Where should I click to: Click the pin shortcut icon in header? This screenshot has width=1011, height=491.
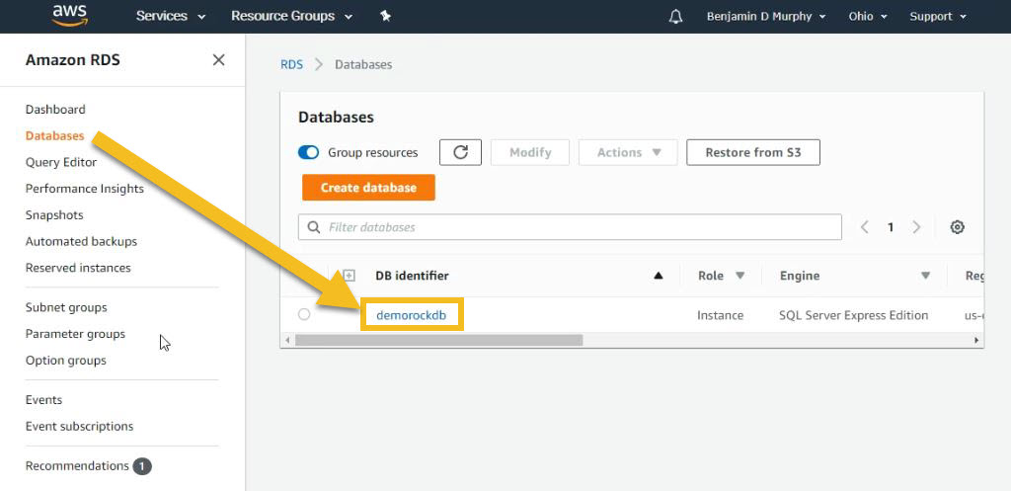click(386, 16)
